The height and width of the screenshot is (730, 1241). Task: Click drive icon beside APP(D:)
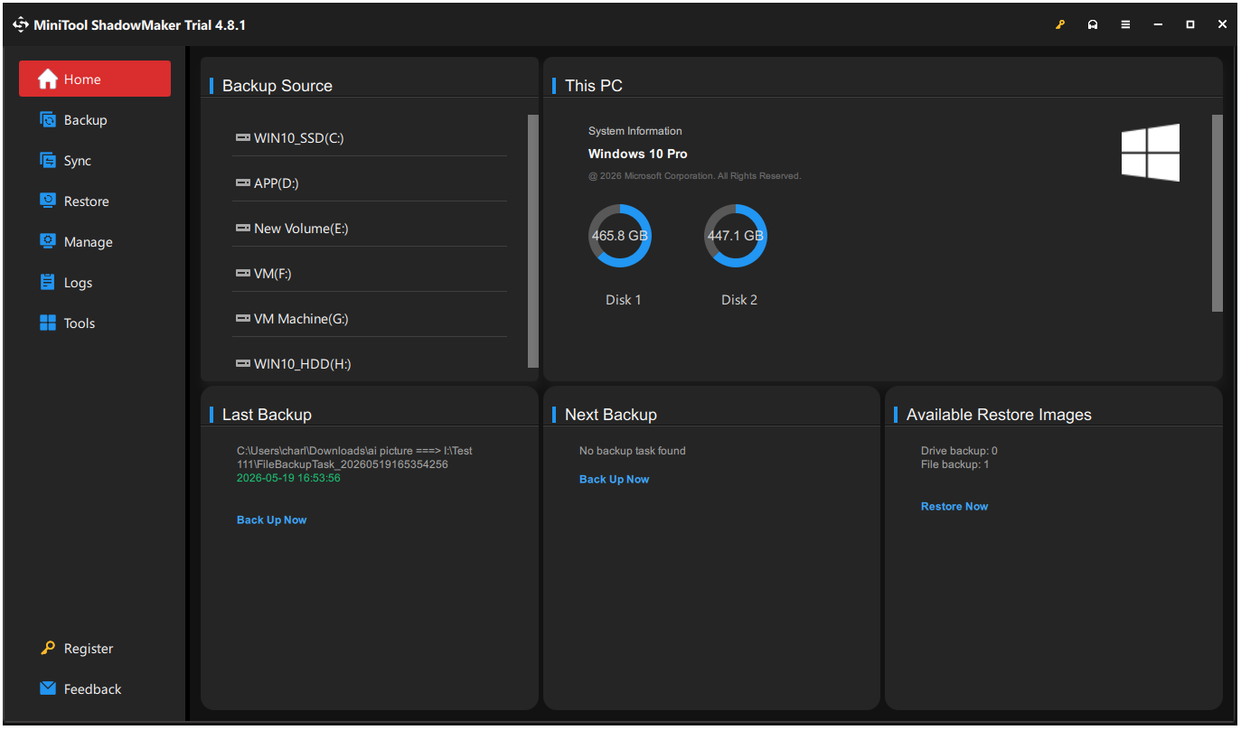point(243,183)
